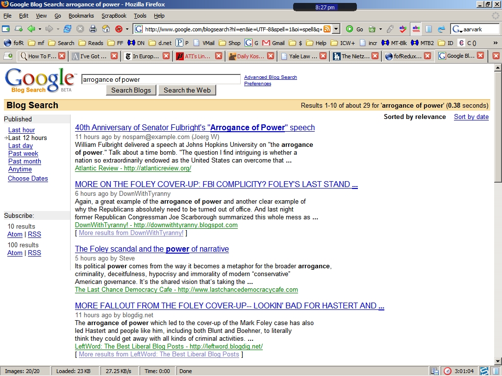Screen dimensions: 502x376
Task: Print the page using the printer icon
Action: [x=93, y=29]
